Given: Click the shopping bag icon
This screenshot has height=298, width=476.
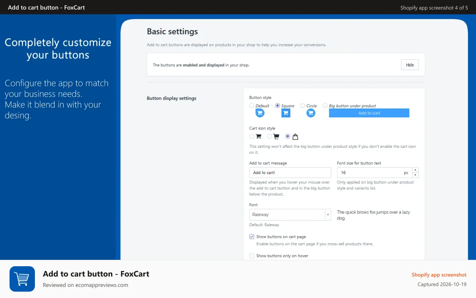Looking at the screenshot, I should 295,137.
